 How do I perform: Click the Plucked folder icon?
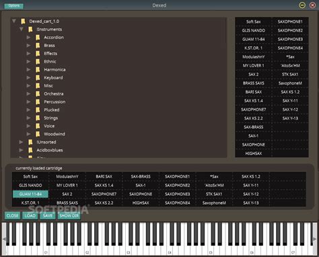pos(38,110)
